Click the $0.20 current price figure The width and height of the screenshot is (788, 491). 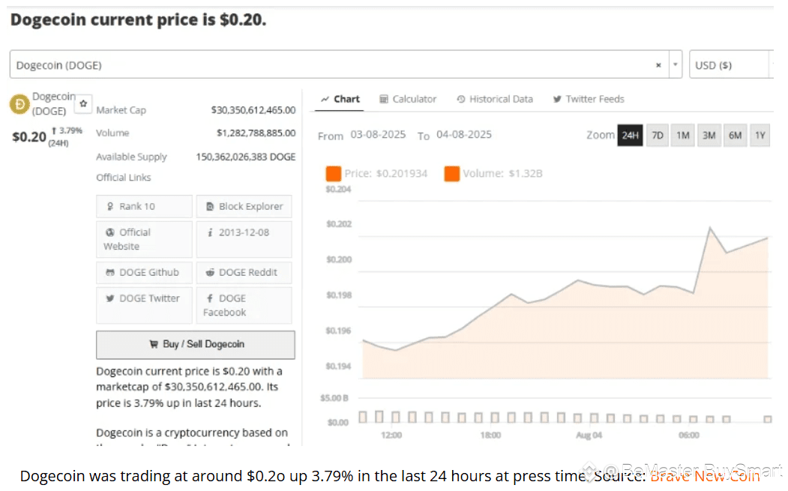click(x=29, y=136)
